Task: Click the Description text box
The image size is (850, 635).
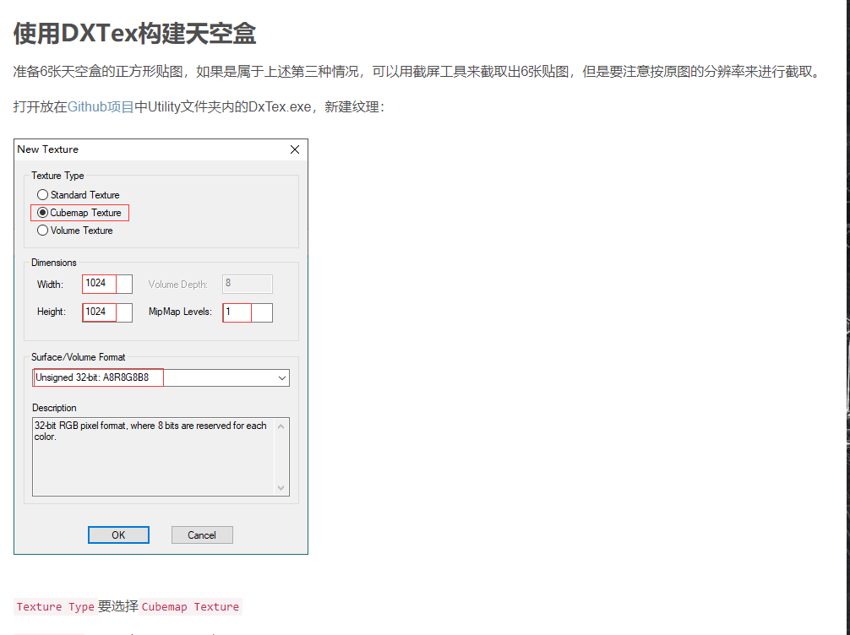Action: [x=161, y=457]
